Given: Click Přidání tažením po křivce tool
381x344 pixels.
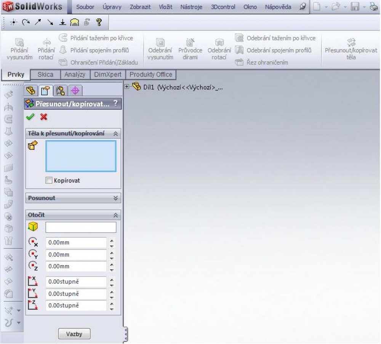Looking at the screenshot, I should [96, 38].
